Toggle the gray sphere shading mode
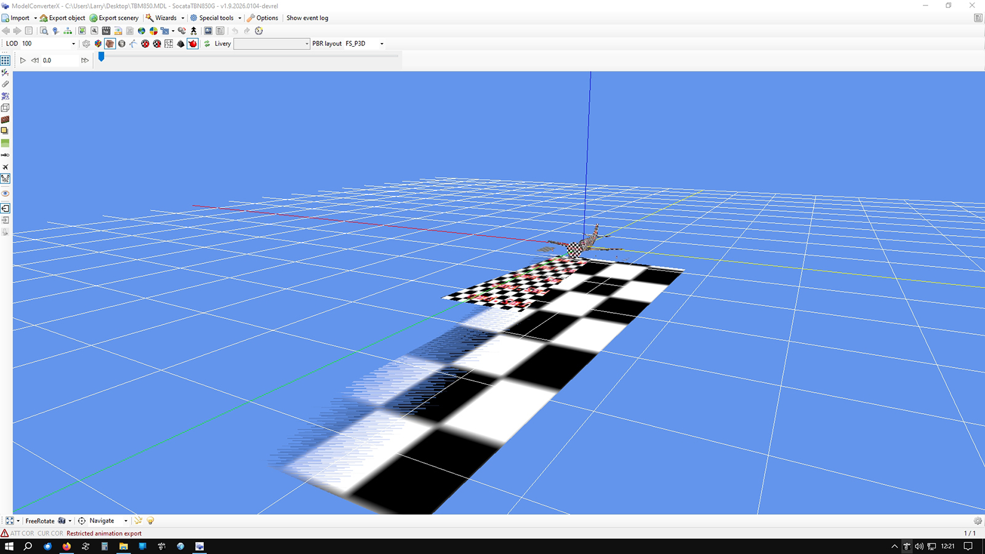 (x=122, y=44)
